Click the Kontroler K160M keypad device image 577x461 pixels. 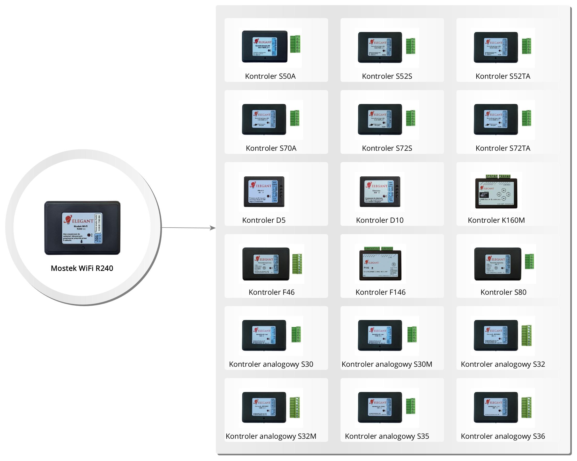pos(496,192)
